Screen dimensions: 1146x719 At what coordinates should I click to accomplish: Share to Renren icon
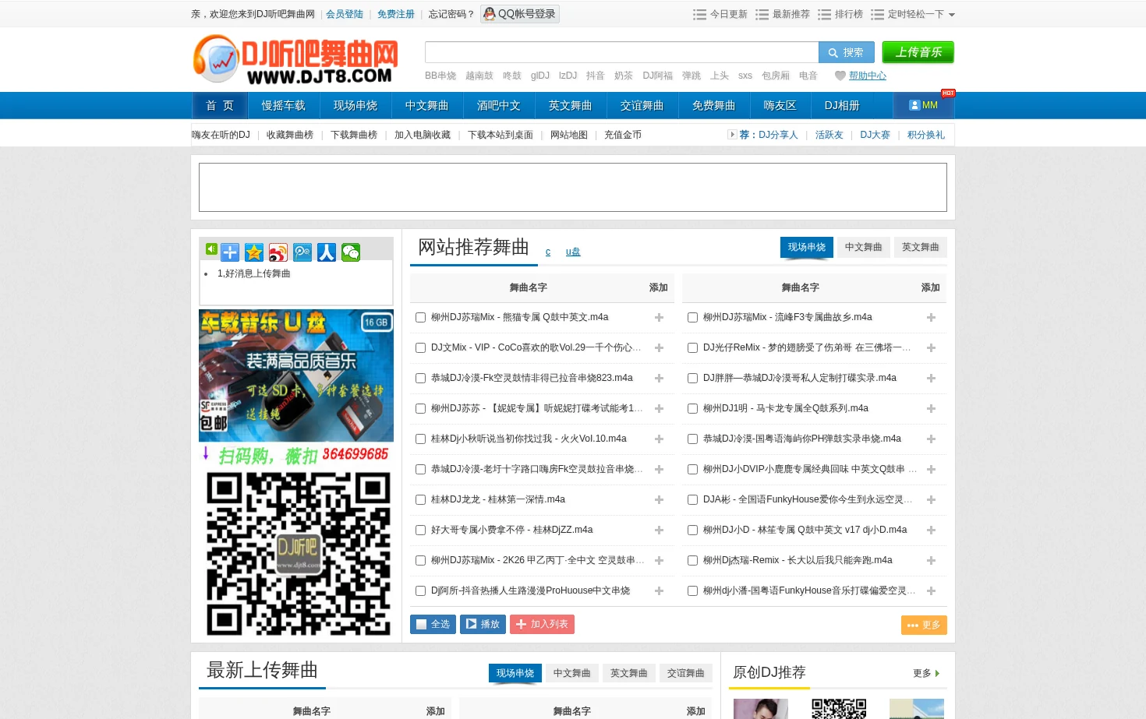[x=327, y=252]
